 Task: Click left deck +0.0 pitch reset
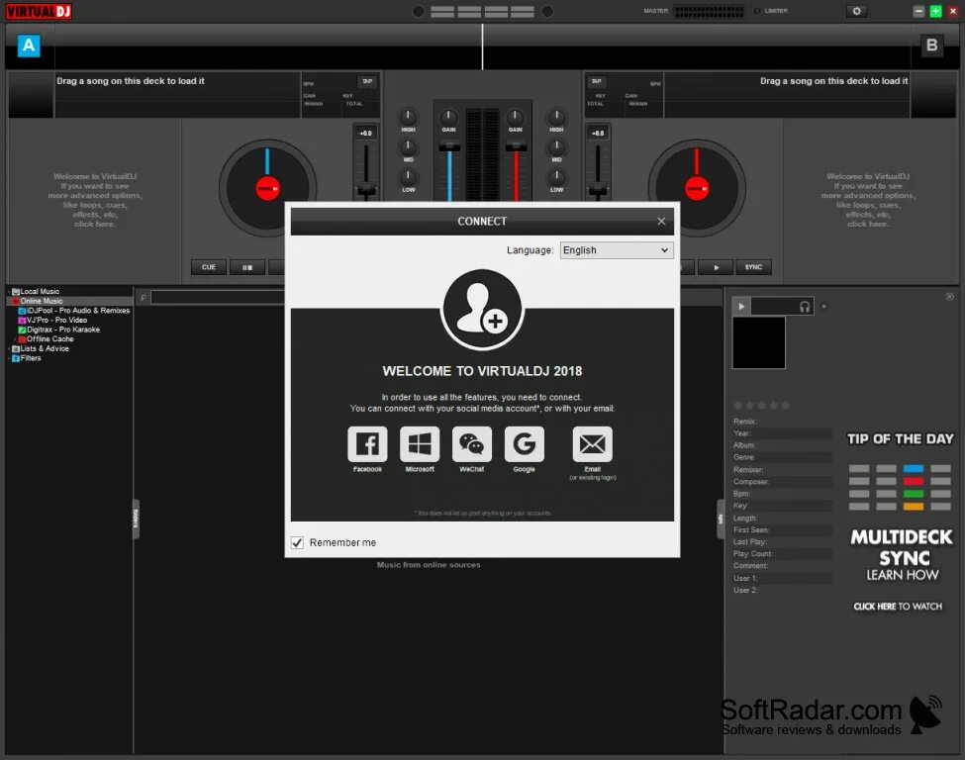pyautogui.click(x=365, y=133)
